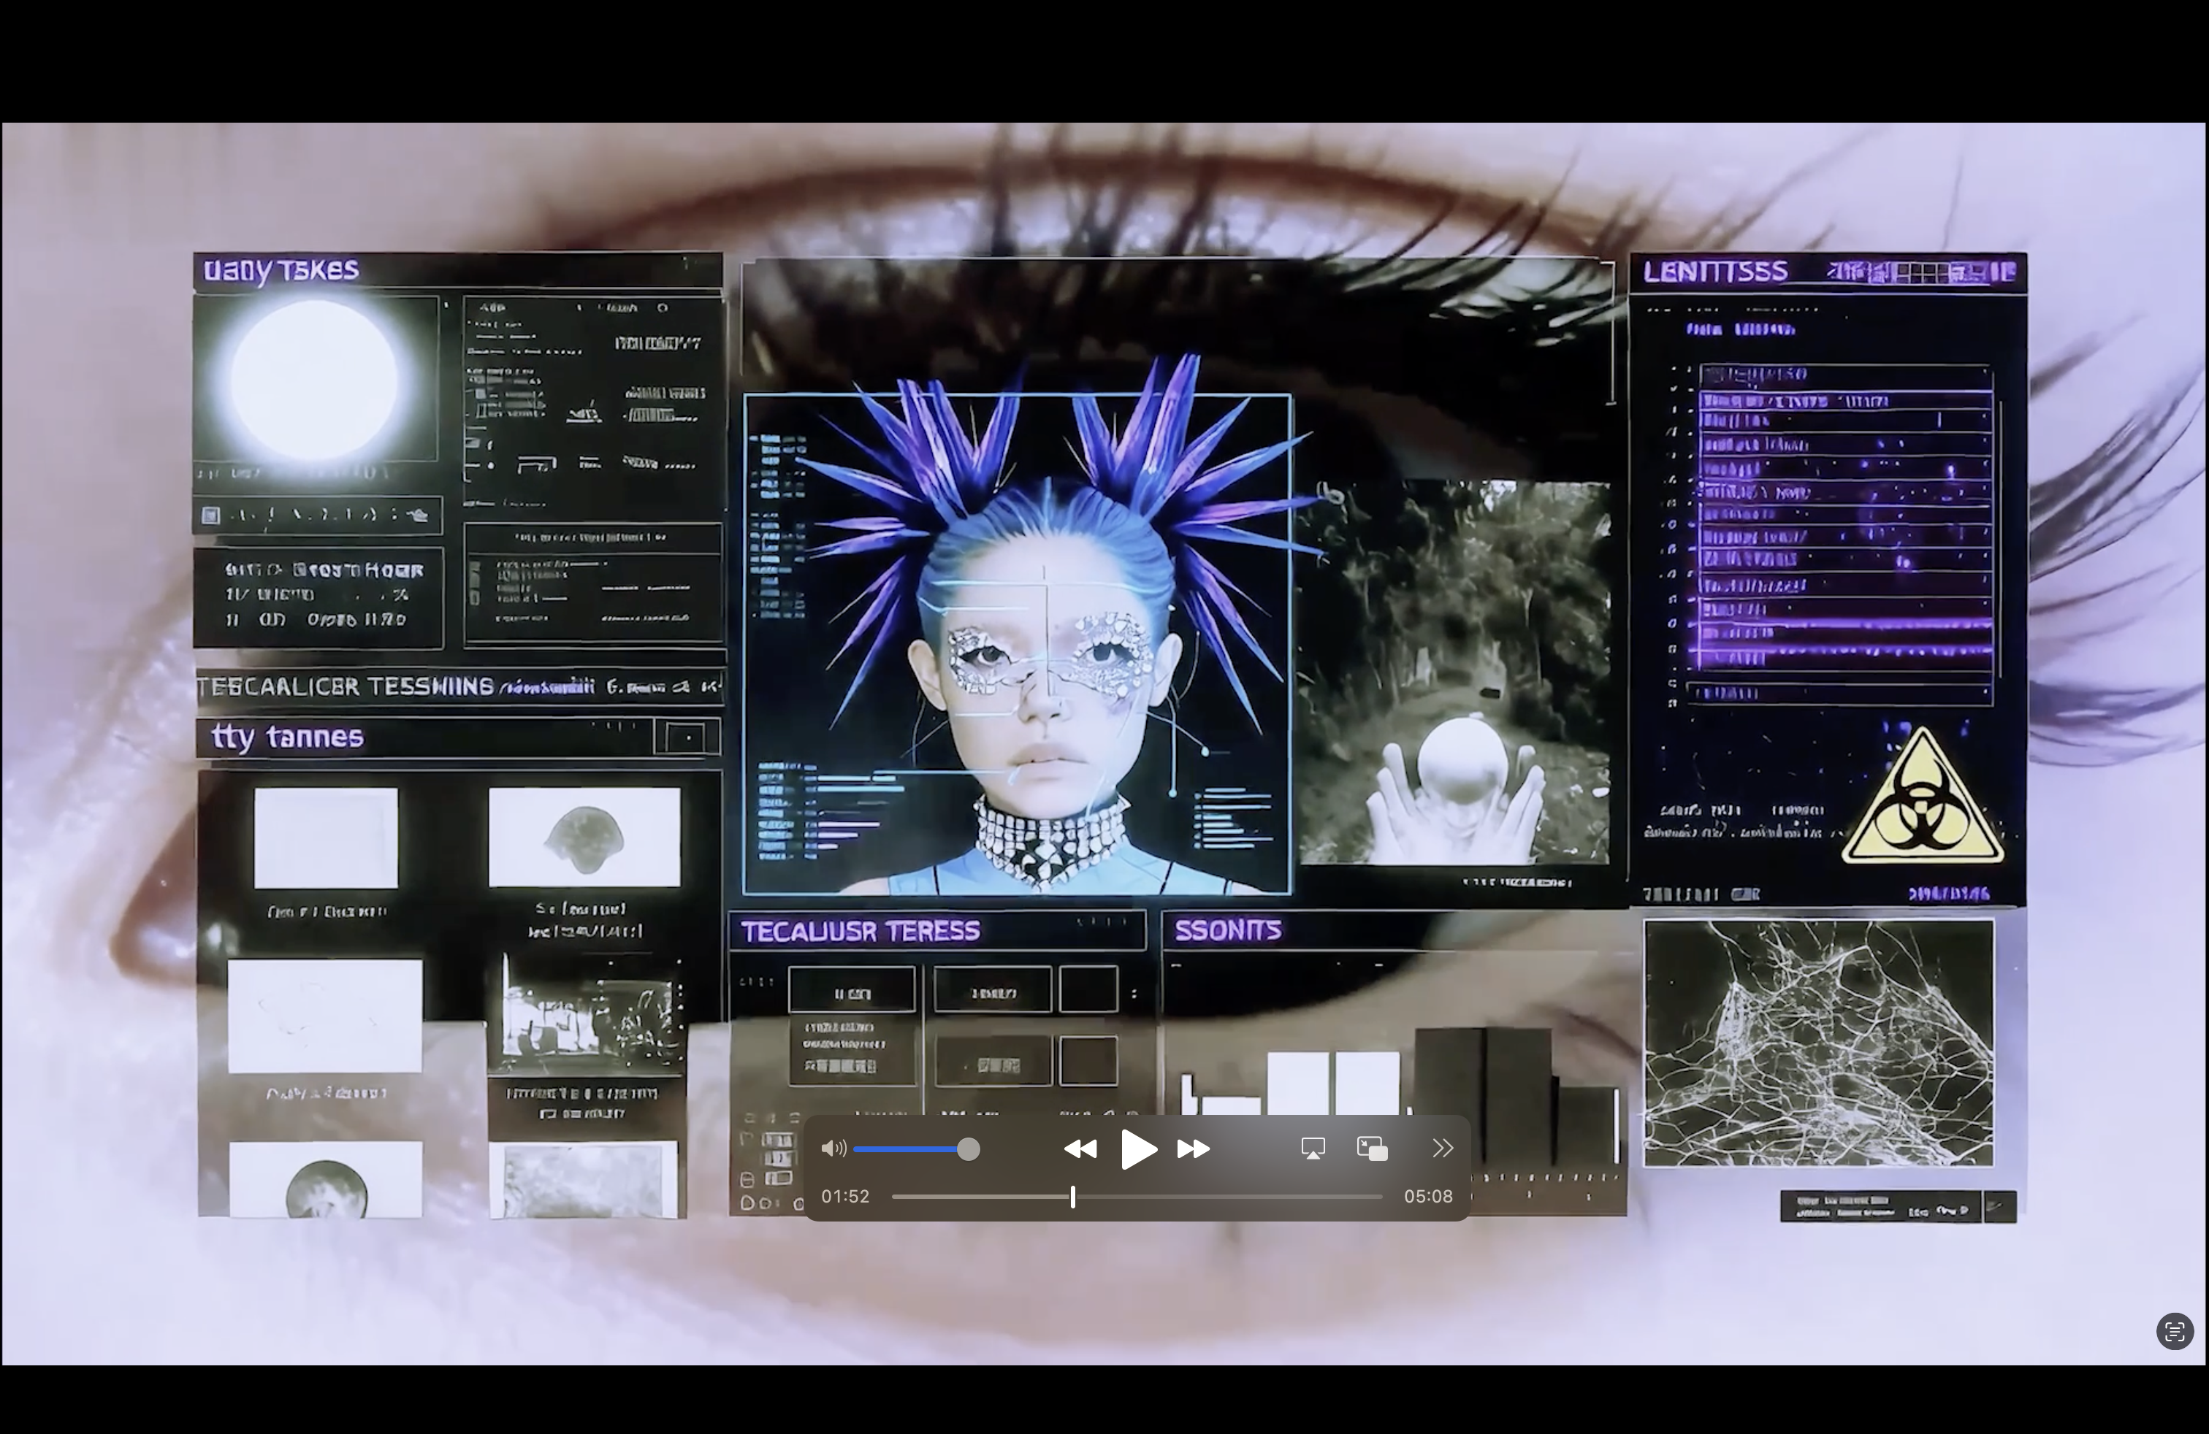
Task: Click the volume slider knob
Action: [x=968, y=1149]
